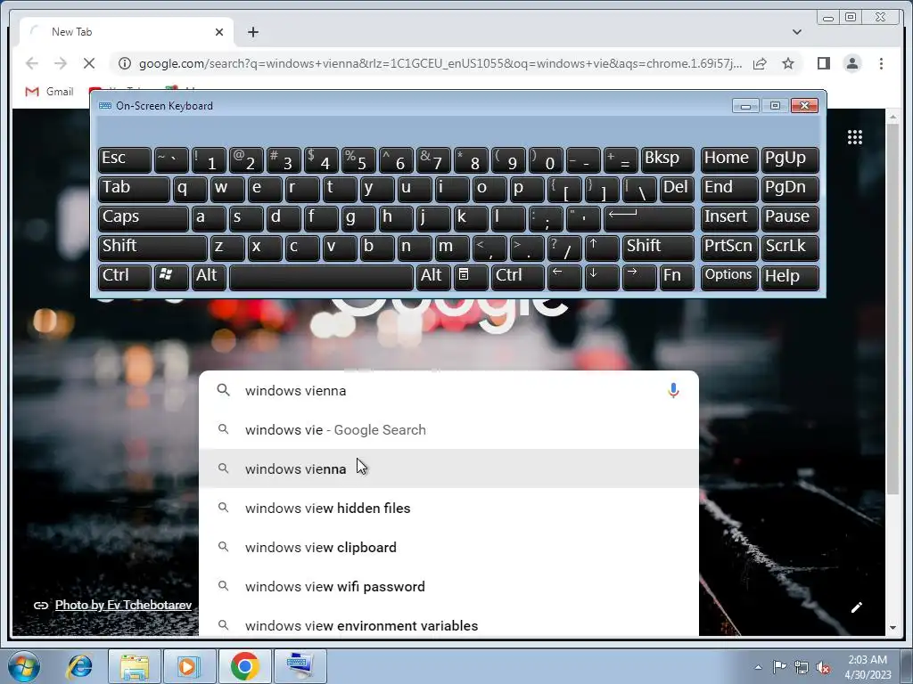This screenshot has width=913, height=684.
Task: Click the Esc key on On-Screen Keyboard
Action: (x=125, y=159)
